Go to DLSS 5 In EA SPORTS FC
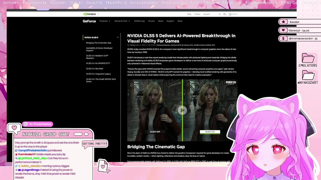 tap(98, 63)
